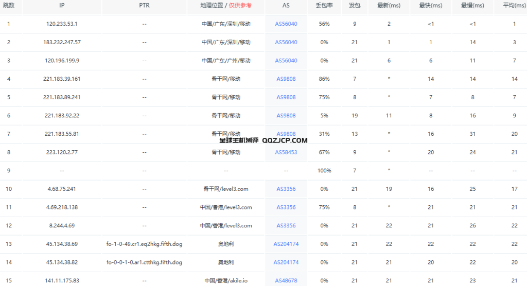
Task: Click the 56% packet loss cell
Action: pos(324,24)
